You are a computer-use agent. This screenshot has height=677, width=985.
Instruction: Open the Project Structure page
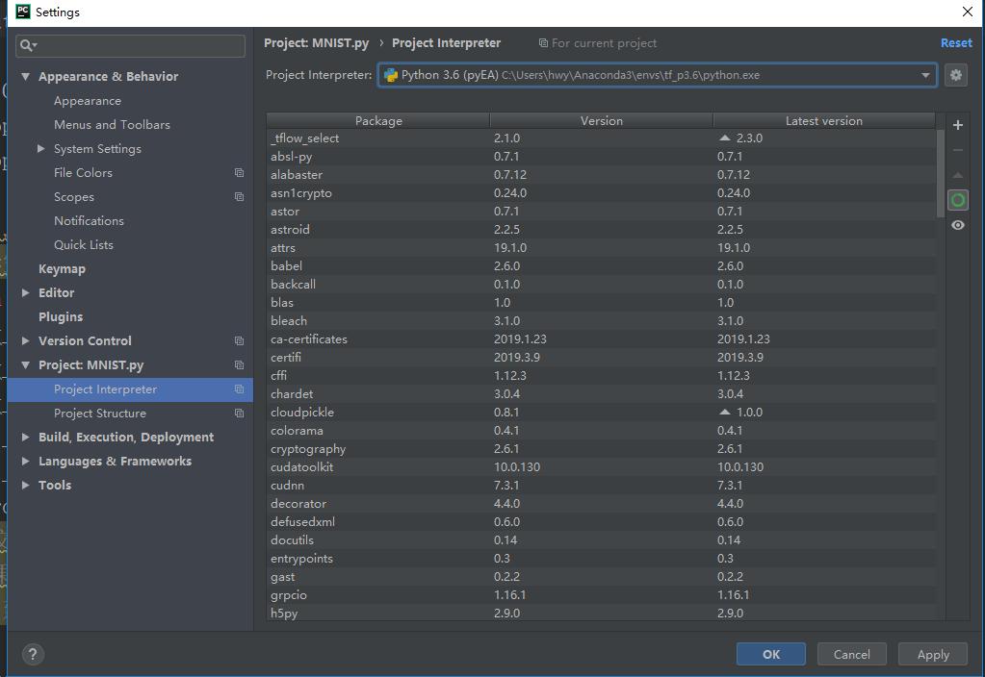[100, 413]
